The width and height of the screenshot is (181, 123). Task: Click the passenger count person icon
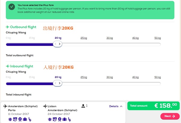83,106
